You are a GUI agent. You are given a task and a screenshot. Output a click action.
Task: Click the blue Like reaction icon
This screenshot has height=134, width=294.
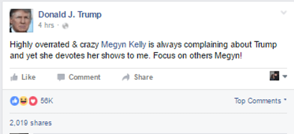[x=14, y=101]
